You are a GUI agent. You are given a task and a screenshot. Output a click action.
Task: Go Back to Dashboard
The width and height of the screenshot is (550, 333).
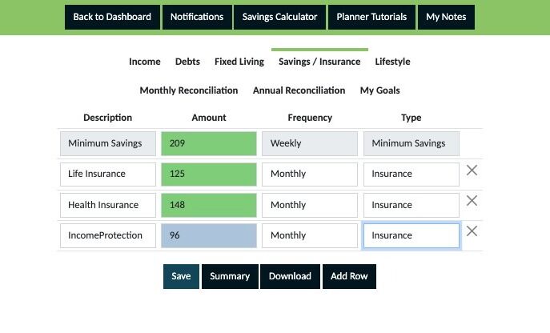coord(112,17)
